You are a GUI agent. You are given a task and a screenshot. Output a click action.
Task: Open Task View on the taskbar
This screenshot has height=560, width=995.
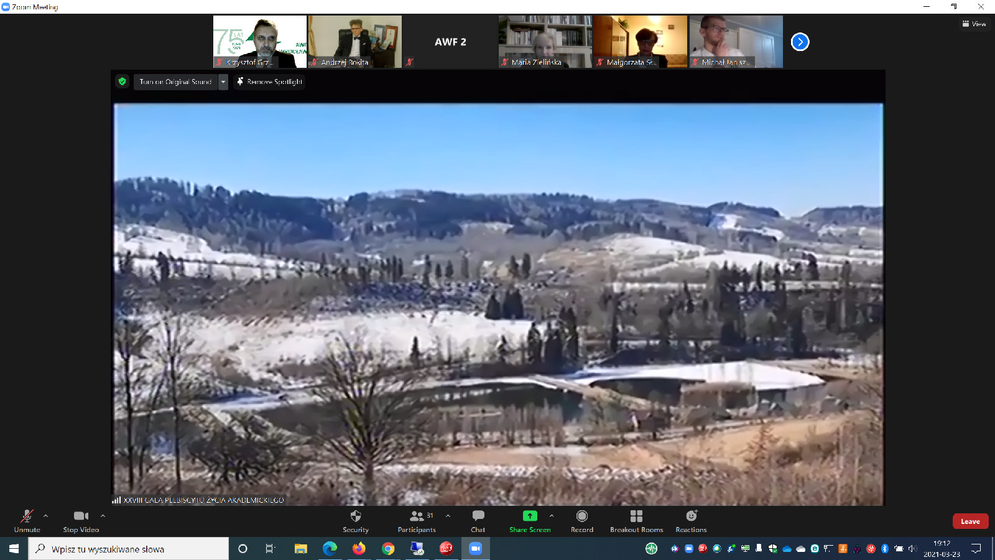coord(270,549)
